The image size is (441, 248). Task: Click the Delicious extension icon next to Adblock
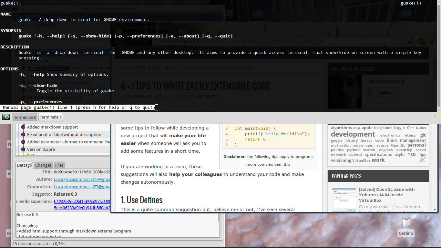pos(411,41)
